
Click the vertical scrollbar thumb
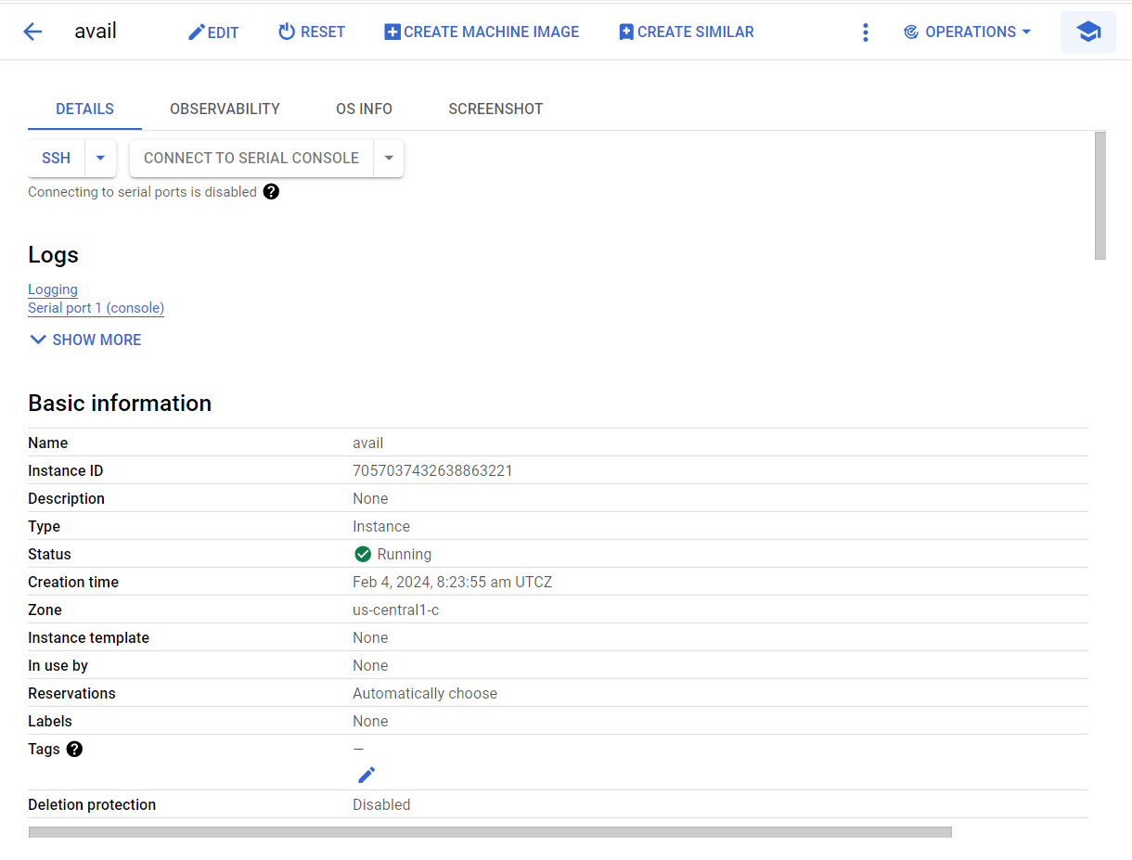tap(1100, 195)
